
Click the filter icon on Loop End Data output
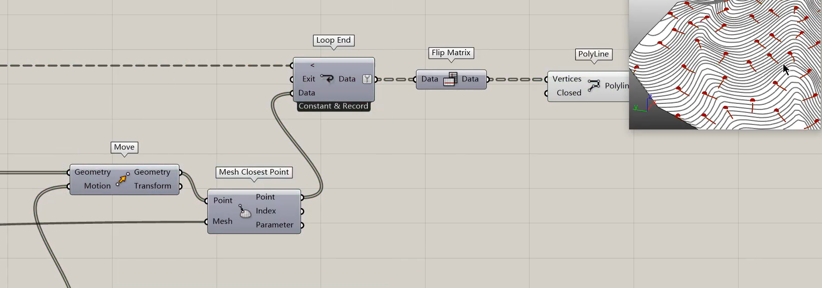[x=367, y=79]
